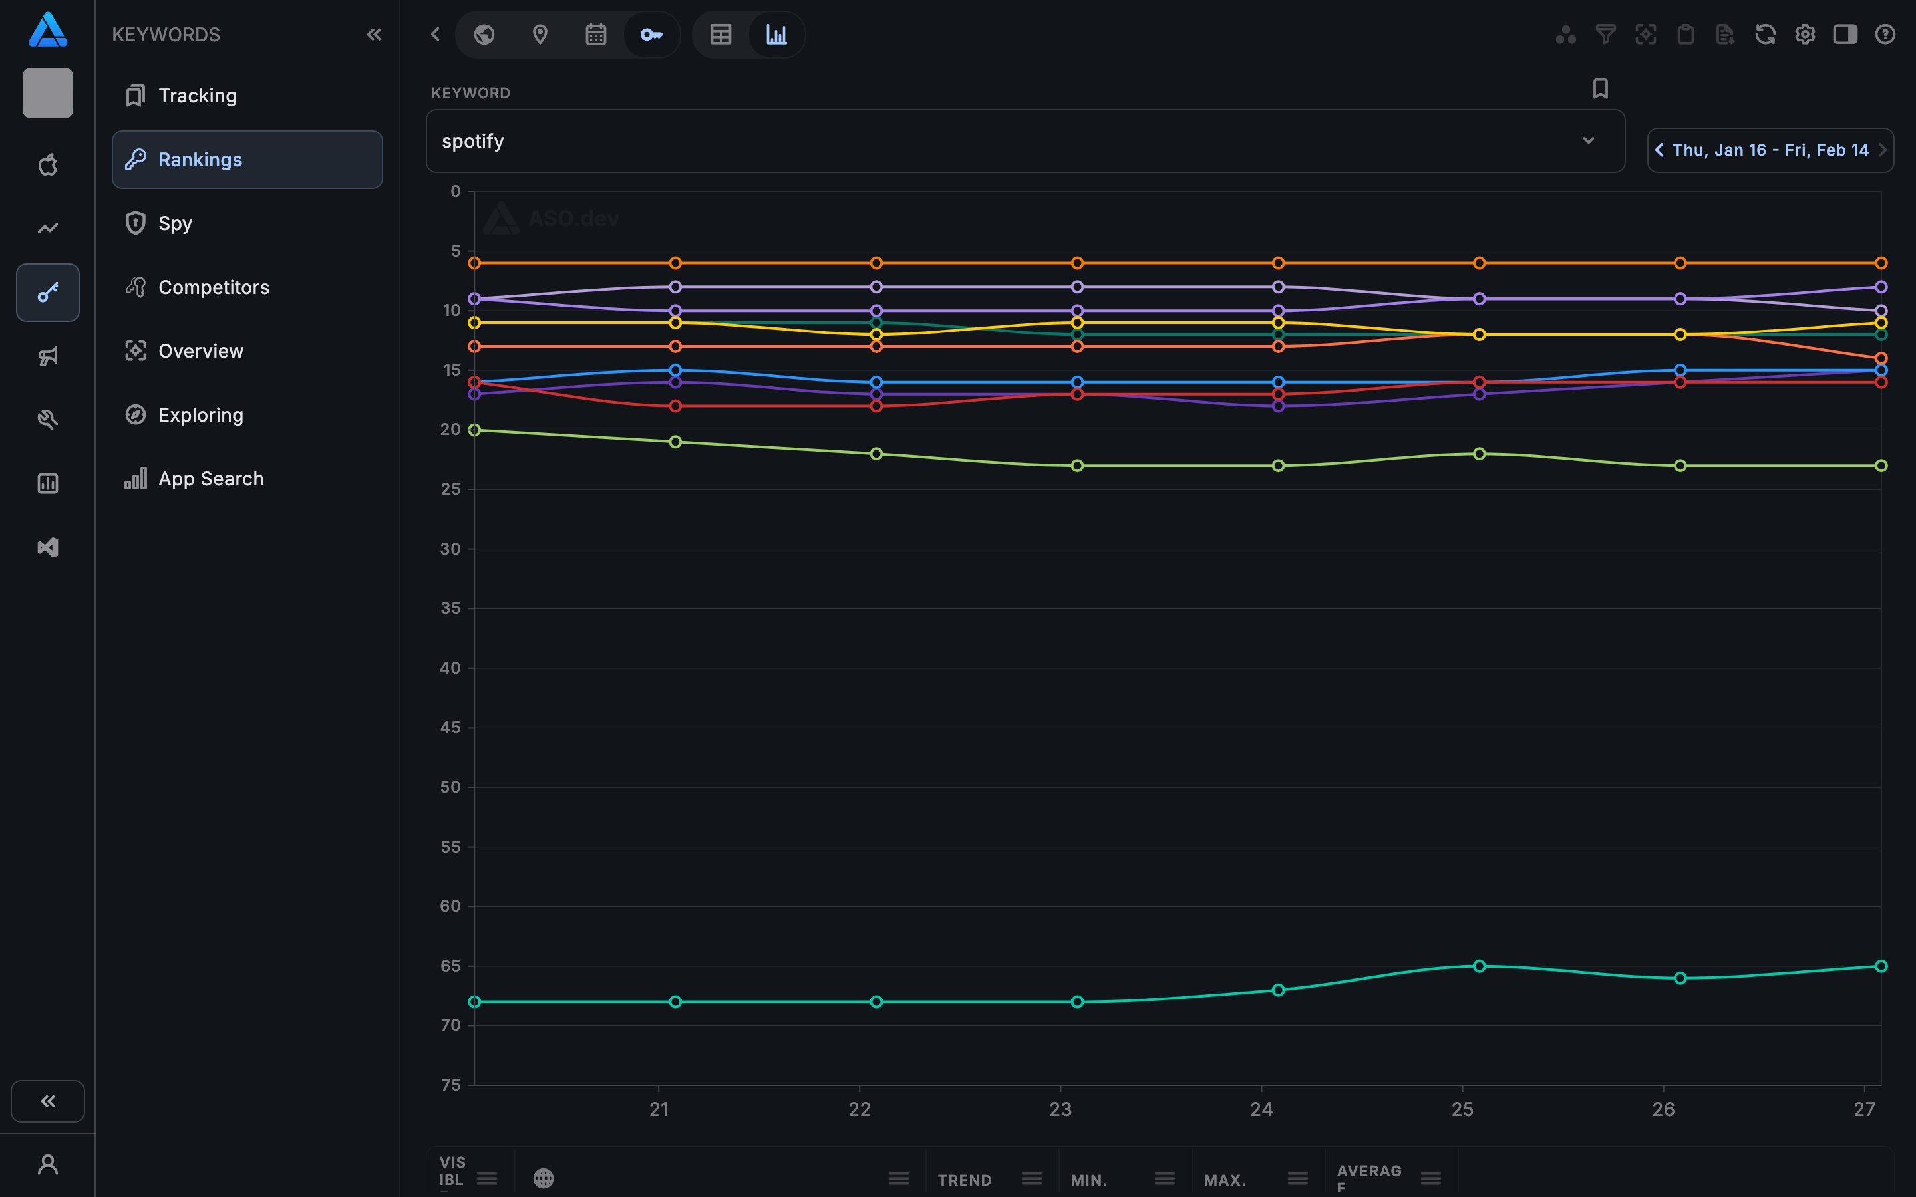Click the filter funnel icon
The width and height of the screenshot is (1916, 1197).
point(1605,34)
